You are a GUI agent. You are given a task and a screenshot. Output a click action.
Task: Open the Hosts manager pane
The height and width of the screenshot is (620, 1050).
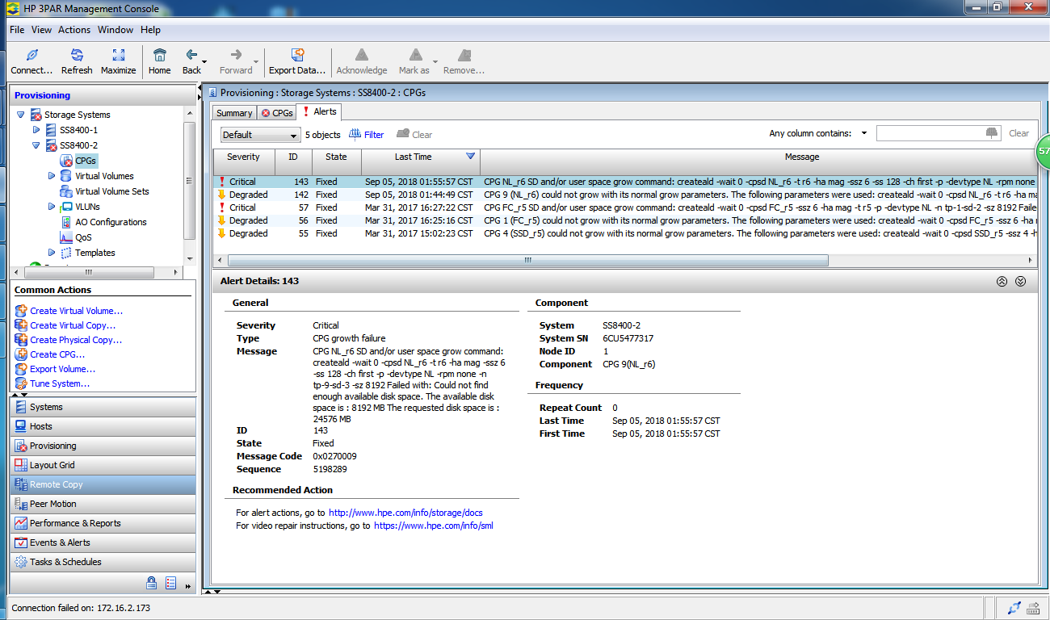[x=103, y=426]
